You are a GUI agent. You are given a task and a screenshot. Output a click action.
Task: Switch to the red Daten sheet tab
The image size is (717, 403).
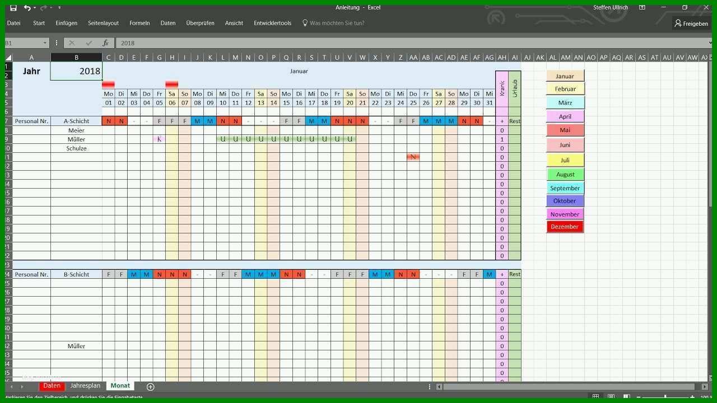tap(52, 386)
